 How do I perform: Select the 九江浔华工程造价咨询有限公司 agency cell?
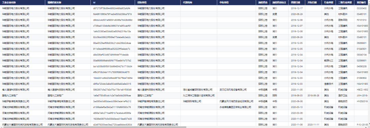click(199, 96)
